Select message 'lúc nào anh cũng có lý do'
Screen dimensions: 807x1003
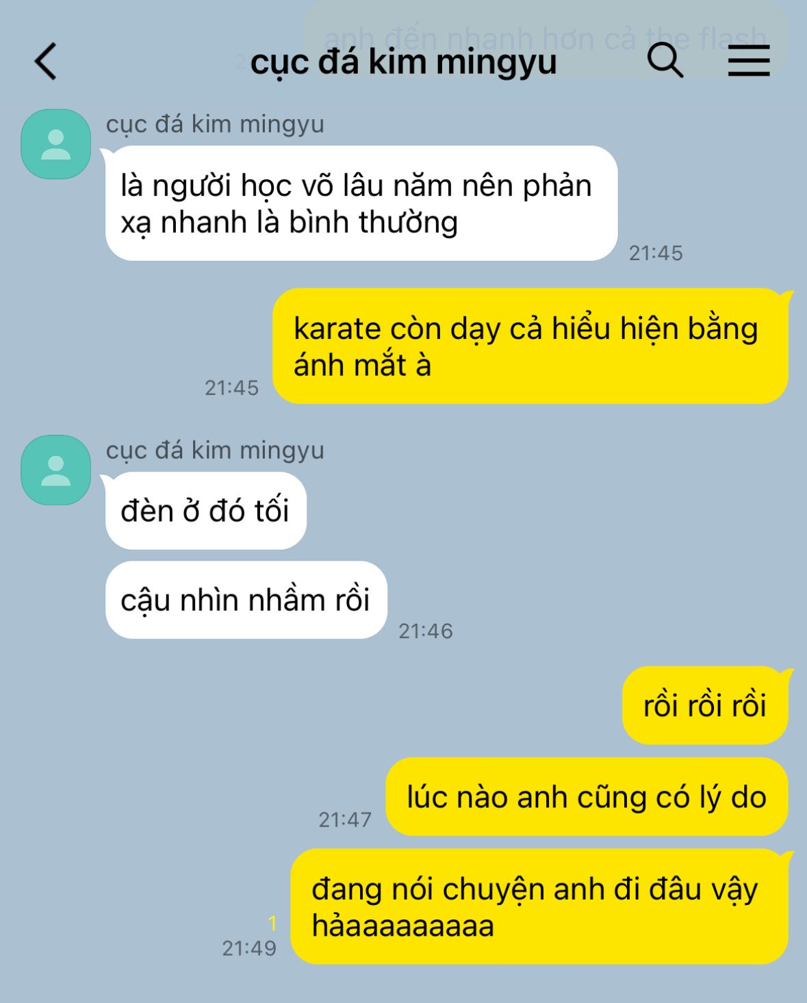(587, 797)
